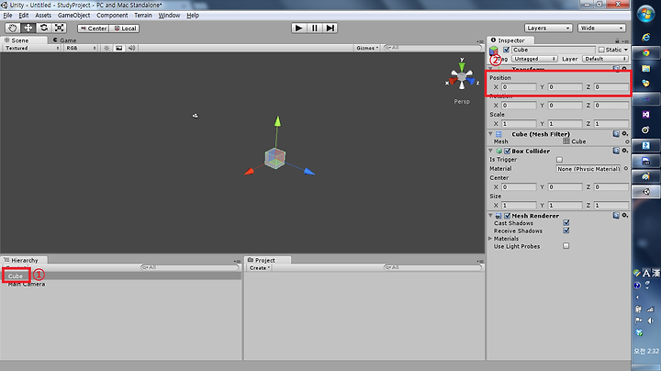Enable the Is Trigger checkbox
Viewport: 661px width, 371px height.
click(559, 160)
